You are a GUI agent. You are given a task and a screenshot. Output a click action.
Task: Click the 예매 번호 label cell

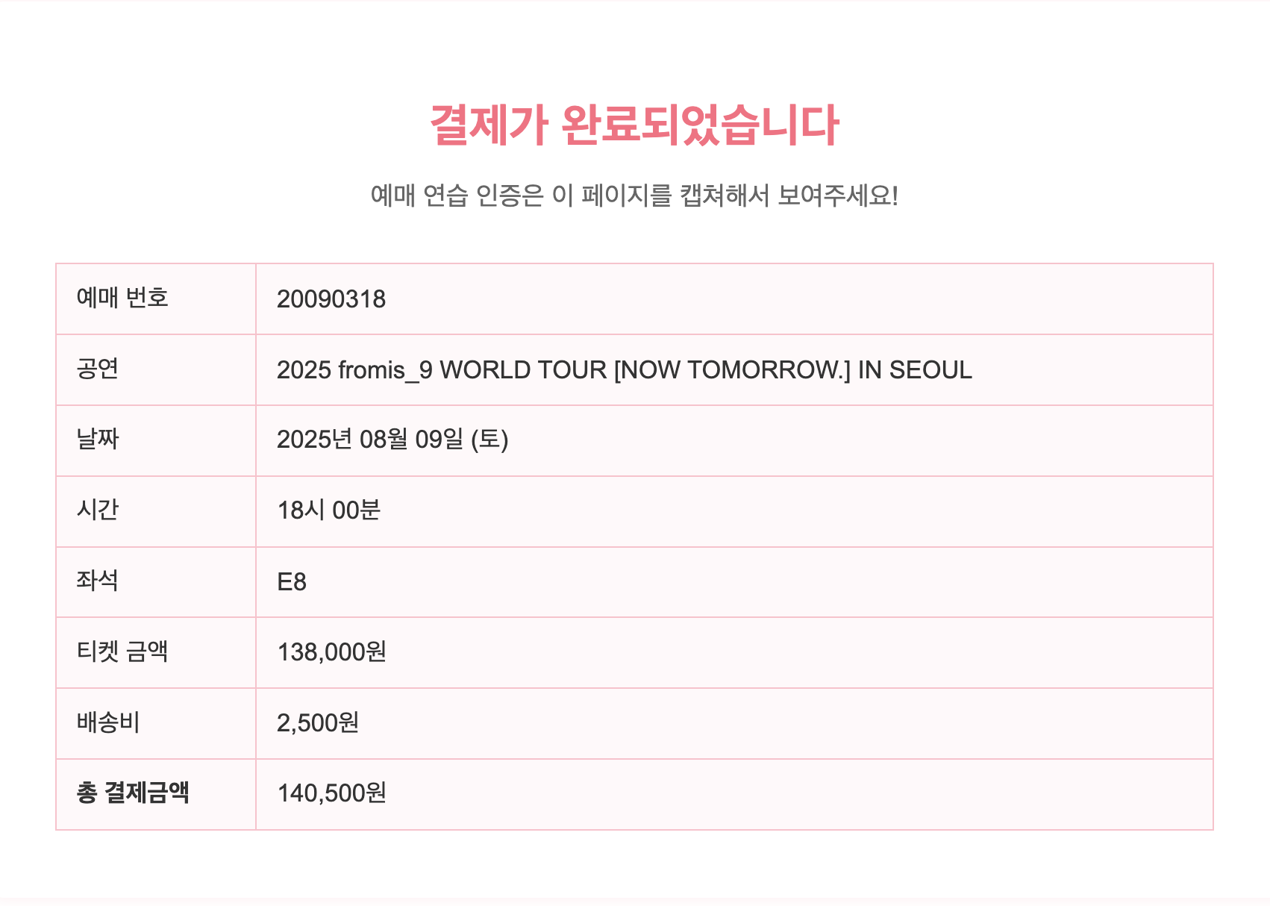pos(156,299)
